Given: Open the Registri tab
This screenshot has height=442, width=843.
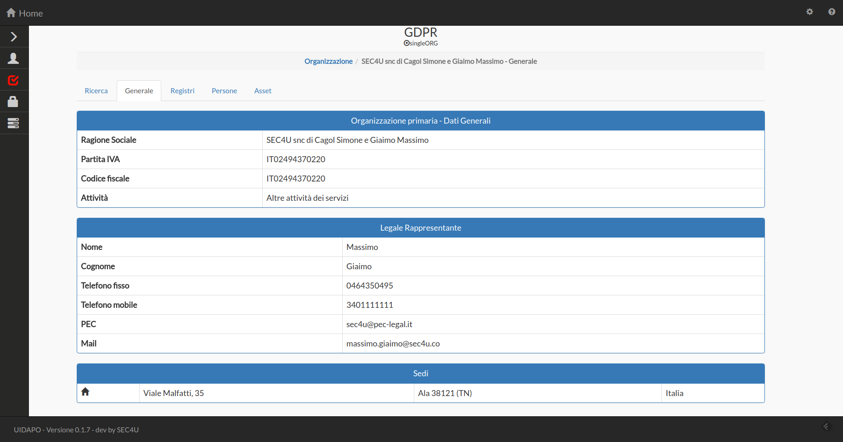Looking at the screenshot, I should pos(182,91).
